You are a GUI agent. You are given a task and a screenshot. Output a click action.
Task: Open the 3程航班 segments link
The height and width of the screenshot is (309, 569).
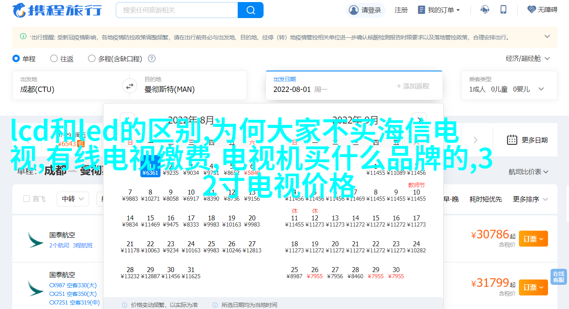(83, 245)
